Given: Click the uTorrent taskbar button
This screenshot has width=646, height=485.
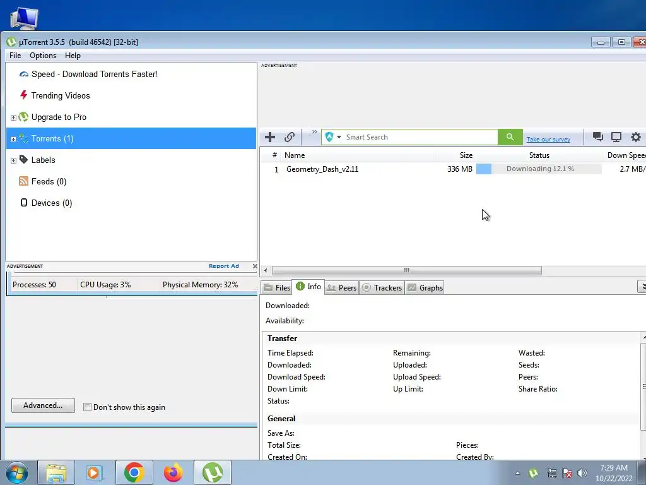Looking at the screenshot, I should coord(212,472).
